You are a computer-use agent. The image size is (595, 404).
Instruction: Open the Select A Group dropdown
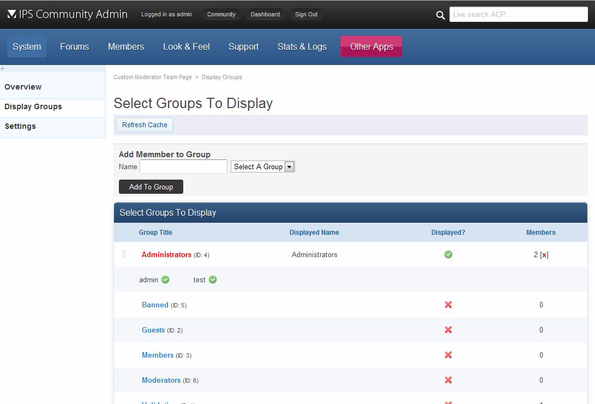[263, 167]
